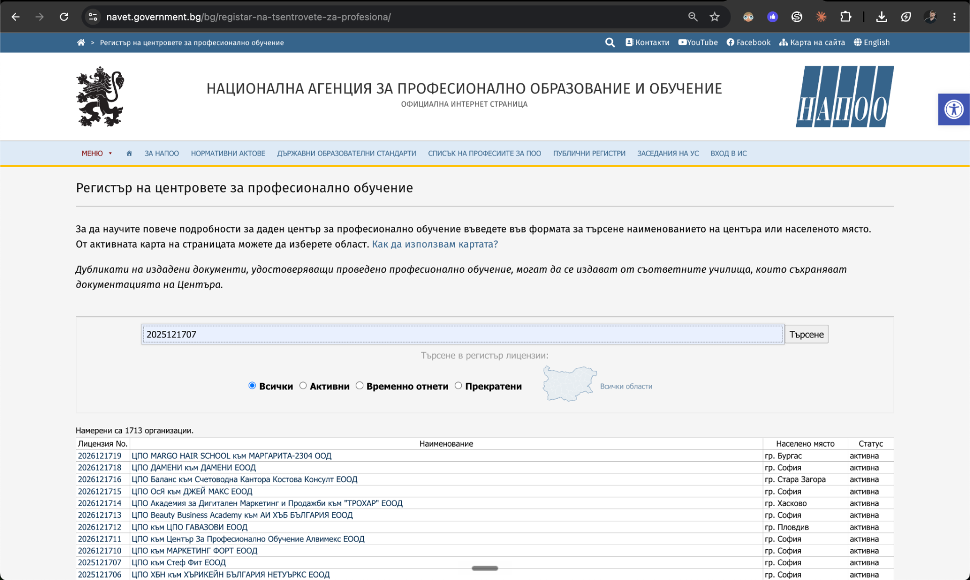The image size is (970, 580).
Task: Open Как да използвам картата? link
Action: click(435, 244)
